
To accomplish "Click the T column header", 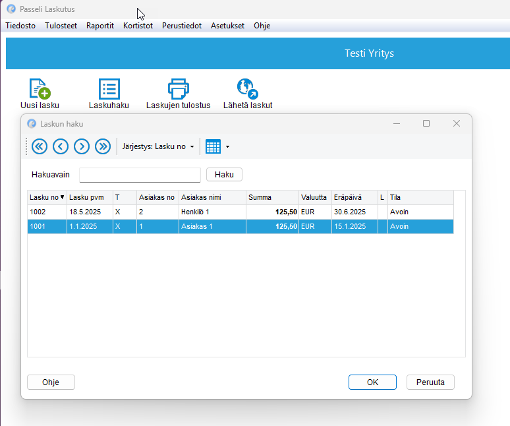I will tap(125, 197).
